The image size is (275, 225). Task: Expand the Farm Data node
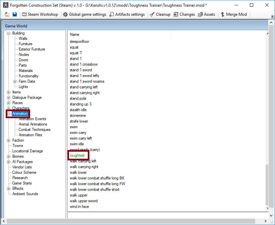pos(15,81)
